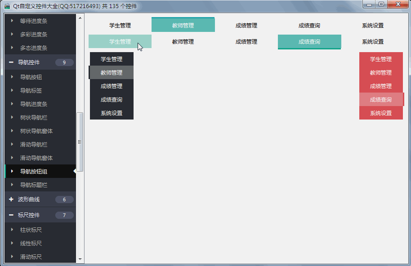Open the 树状导航窗体 sidebar item
The height and width of the screenshot is (266, 411).
click(40, 131)
